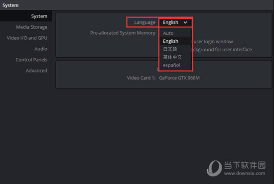The width and height of the screenshot is (274, 184).
Task: Open the Control Panels section
Action: [x=31, y=60]
